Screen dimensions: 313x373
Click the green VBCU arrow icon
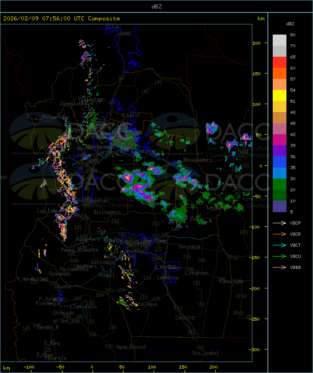[279, 256]
